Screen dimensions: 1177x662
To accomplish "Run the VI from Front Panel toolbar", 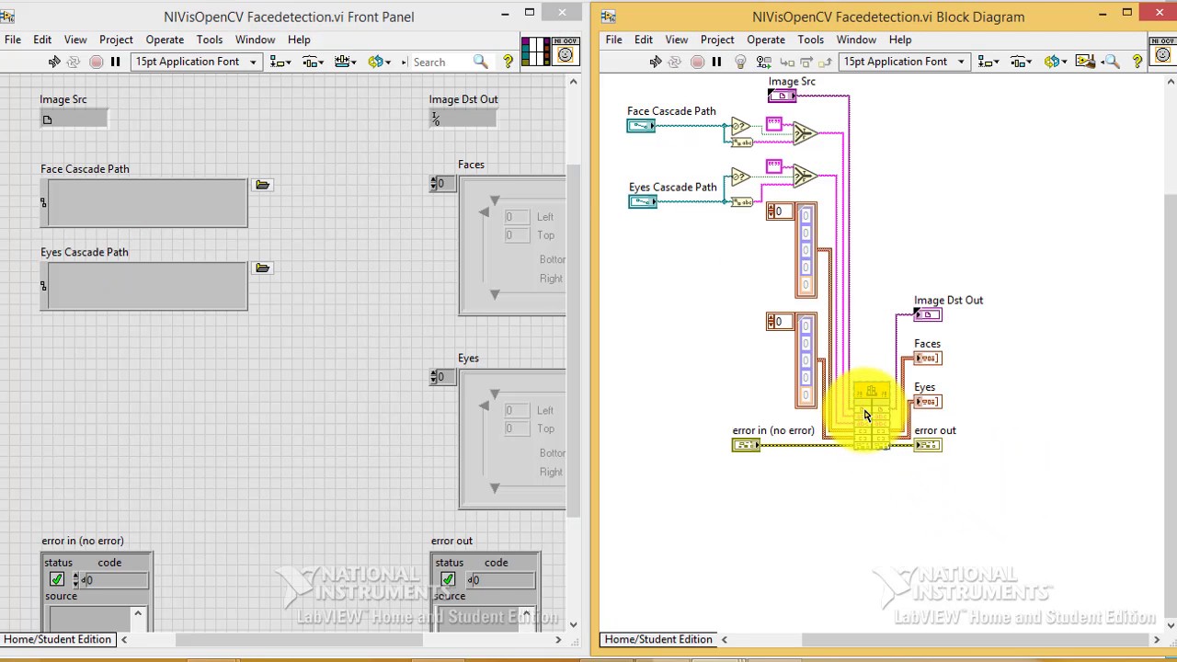I will pos(54,62).
